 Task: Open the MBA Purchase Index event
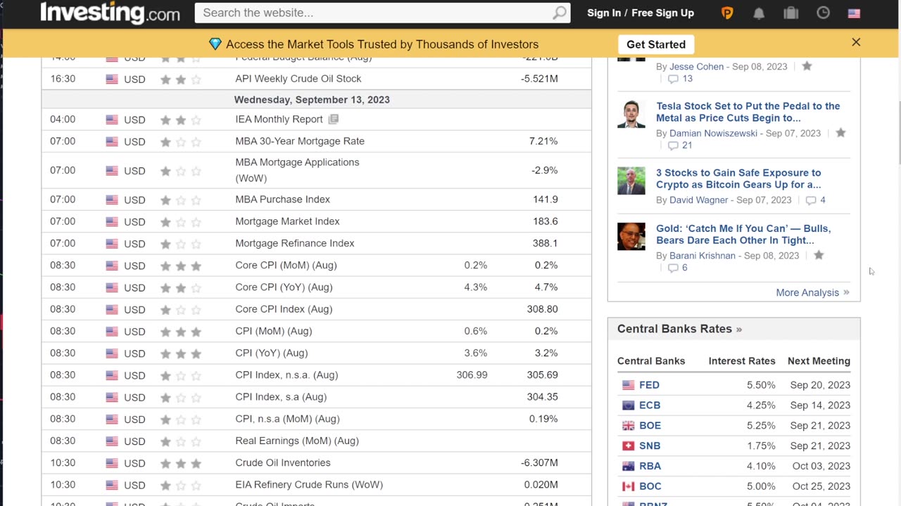tap(282, 200)
